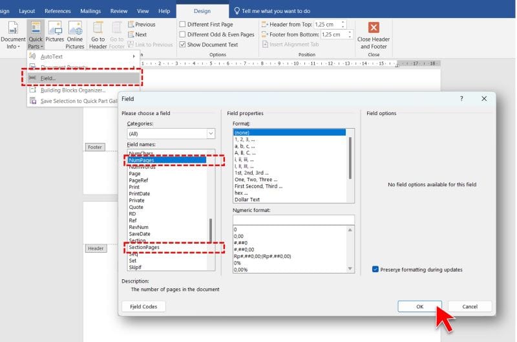Screen dimensions: 517x342
Task: Insert Online Pictures from ribbon
Action: click(x=75, y=35)
